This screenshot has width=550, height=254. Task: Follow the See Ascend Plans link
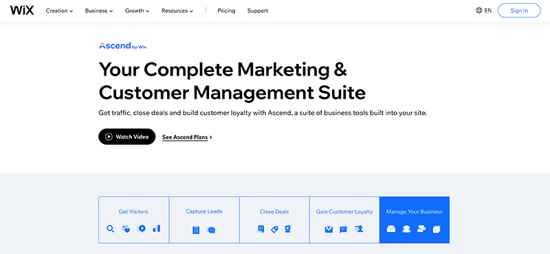[x=187, y=137]
